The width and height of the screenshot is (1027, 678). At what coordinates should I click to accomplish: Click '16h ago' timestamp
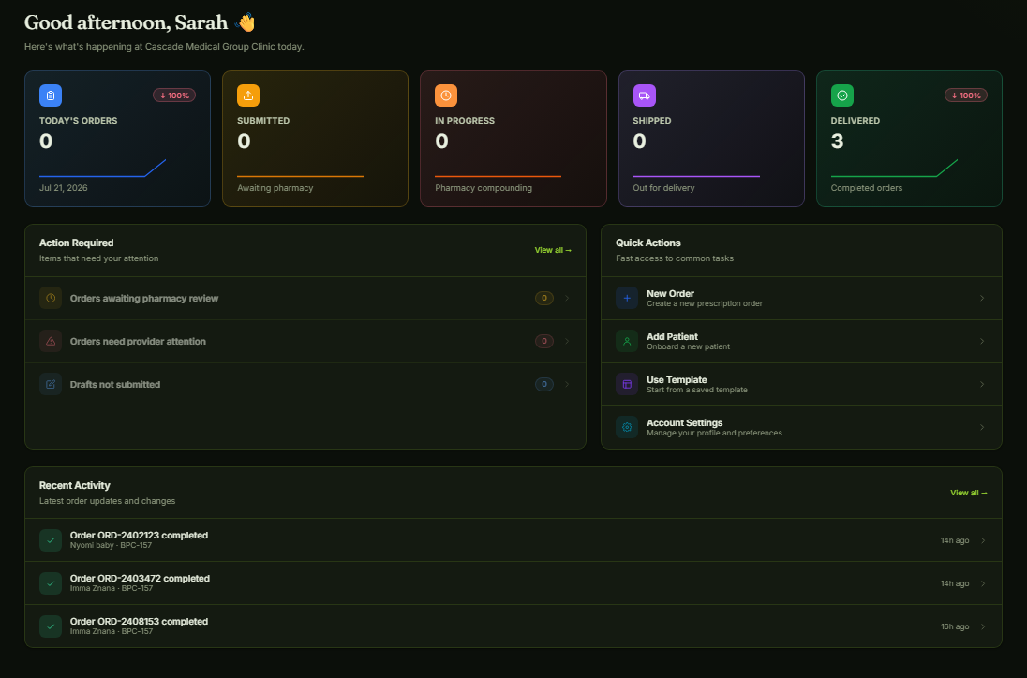pos(955,626)
